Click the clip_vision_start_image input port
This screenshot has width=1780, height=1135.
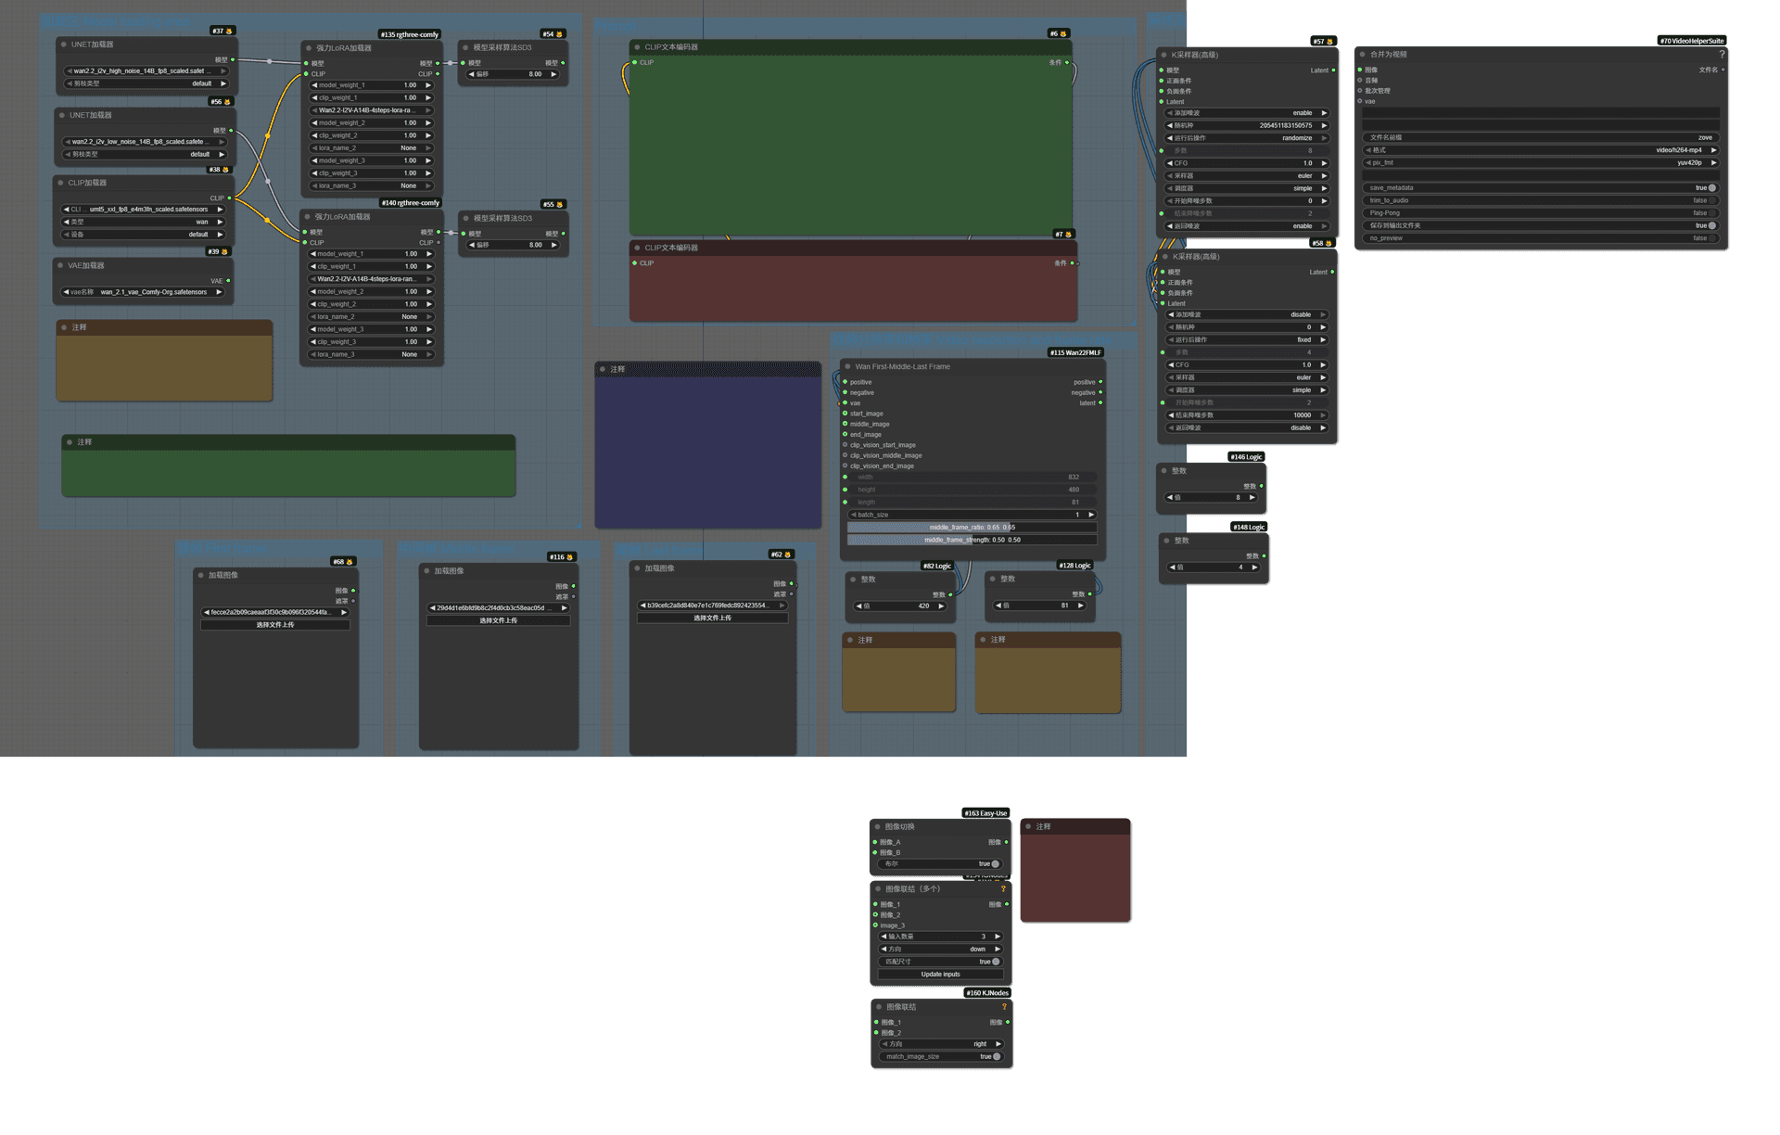[845, 445]
